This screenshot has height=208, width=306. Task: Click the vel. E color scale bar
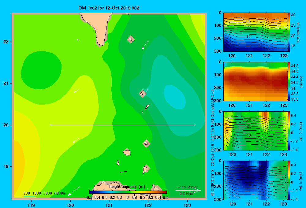coord(289,180)
